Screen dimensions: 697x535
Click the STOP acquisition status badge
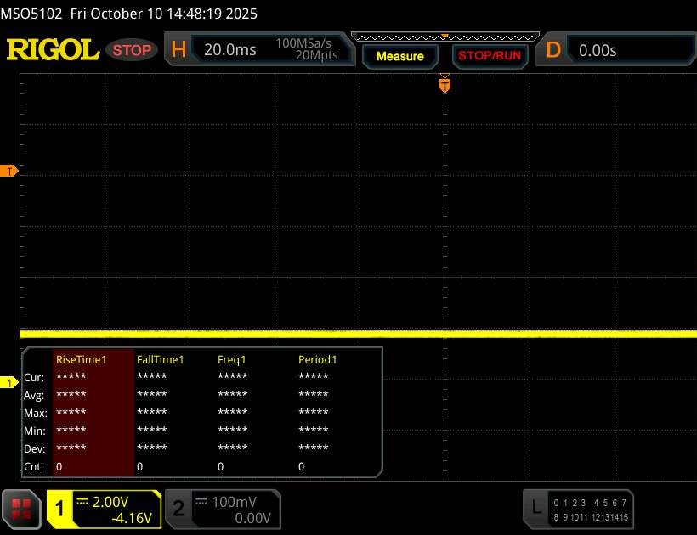coord(133,50)
